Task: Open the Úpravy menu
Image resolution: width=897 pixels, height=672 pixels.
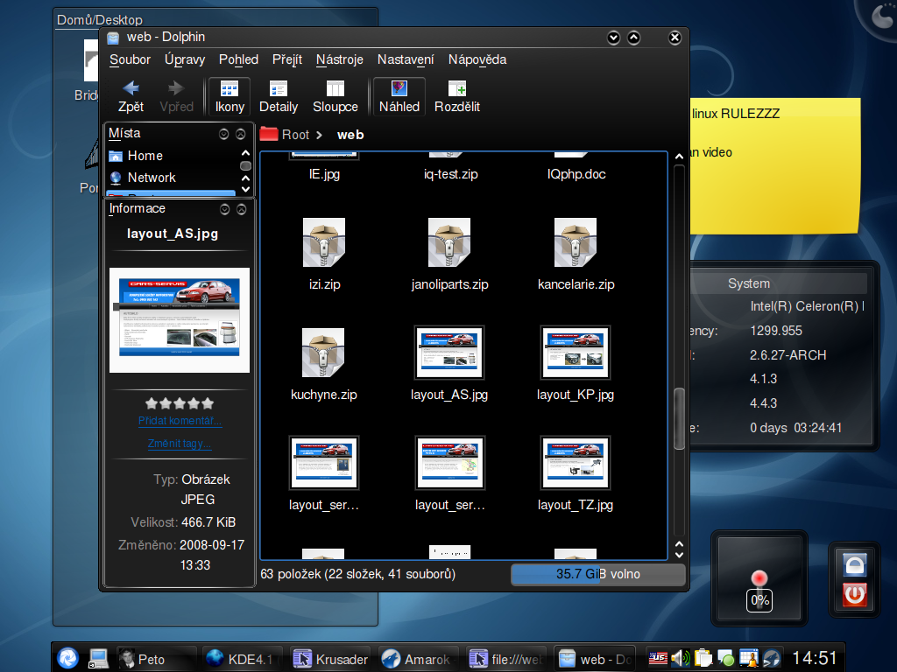Action: [x=185, y=59]
